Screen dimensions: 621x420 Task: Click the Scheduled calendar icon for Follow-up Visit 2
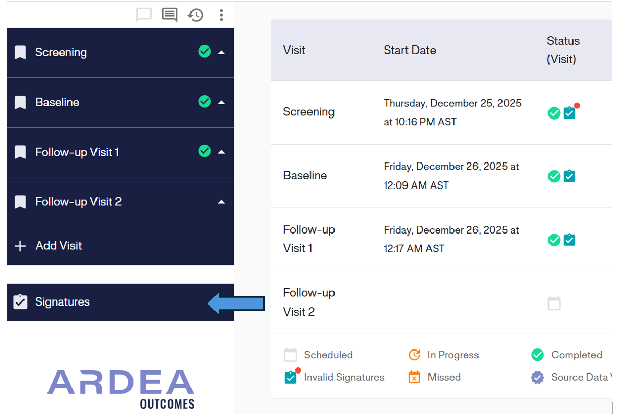pyautogui.click(x=554, y=302)
